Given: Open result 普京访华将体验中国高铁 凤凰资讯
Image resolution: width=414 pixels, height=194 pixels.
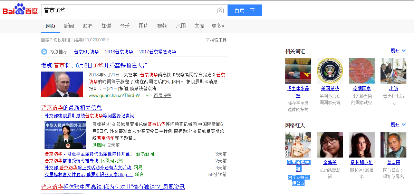Looking at the screenshot, I should (113, 187).
